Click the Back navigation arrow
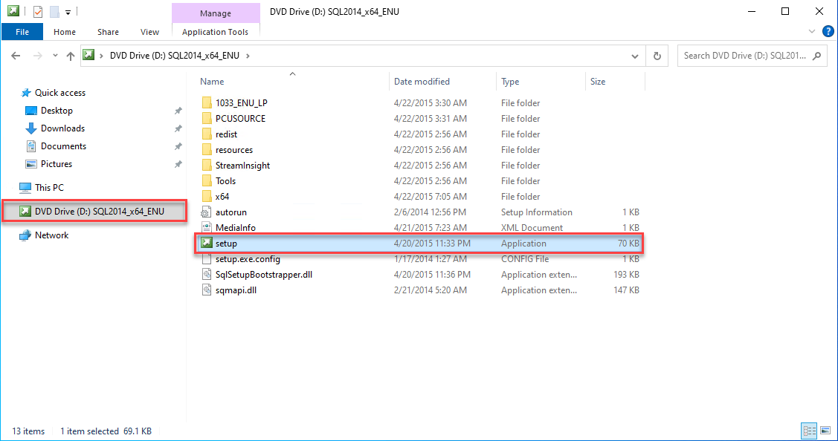 (x=16, y=56)
